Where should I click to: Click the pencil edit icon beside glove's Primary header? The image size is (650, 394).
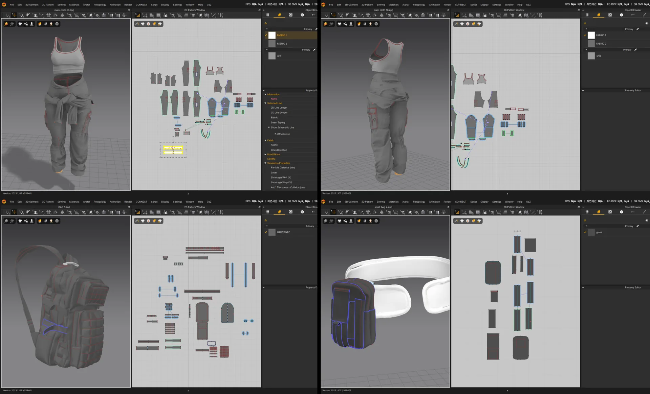pyautogui.click(x=637, y=226)
